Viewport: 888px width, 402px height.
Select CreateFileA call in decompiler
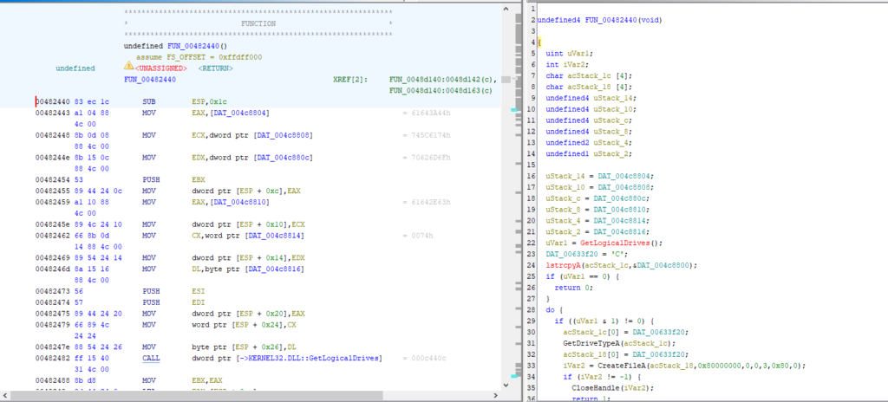coord(618,366)
